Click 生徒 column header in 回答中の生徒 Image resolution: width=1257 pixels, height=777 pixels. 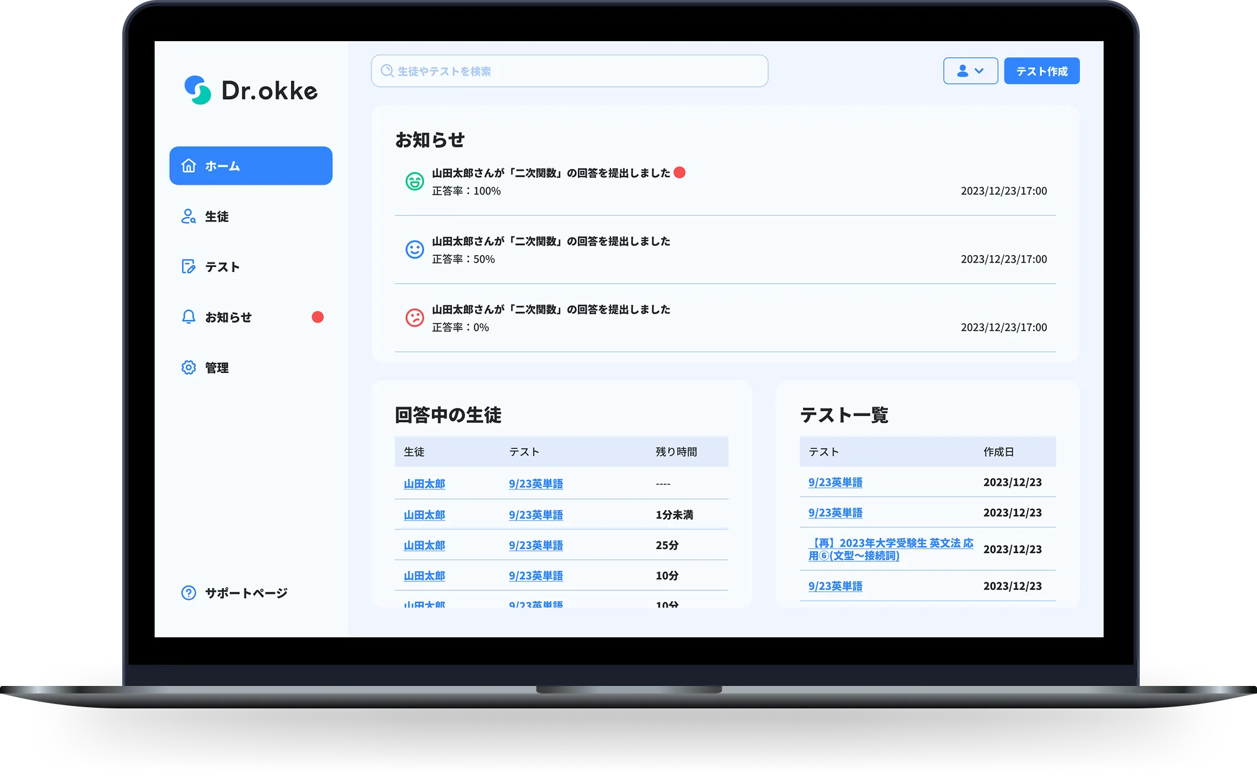[414, 451]
